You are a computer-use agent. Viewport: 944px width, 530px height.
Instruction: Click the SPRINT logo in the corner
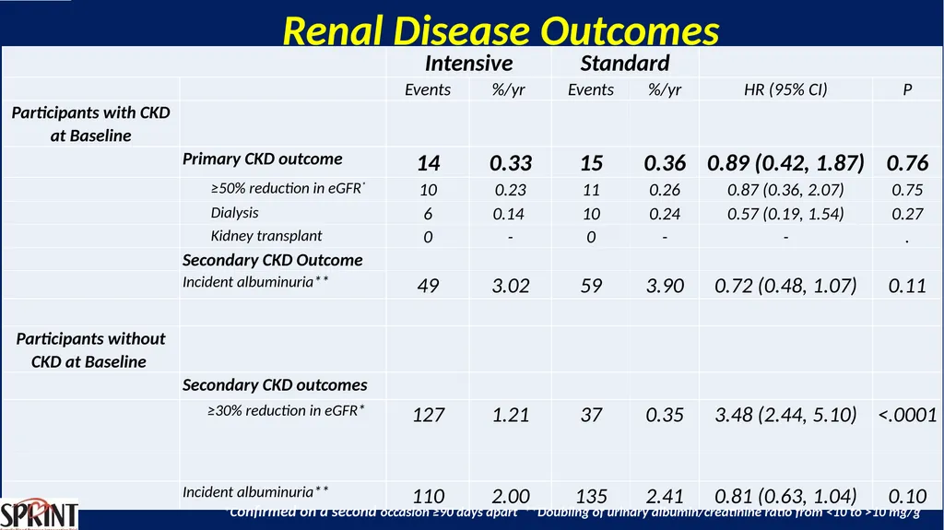point(39,513)
